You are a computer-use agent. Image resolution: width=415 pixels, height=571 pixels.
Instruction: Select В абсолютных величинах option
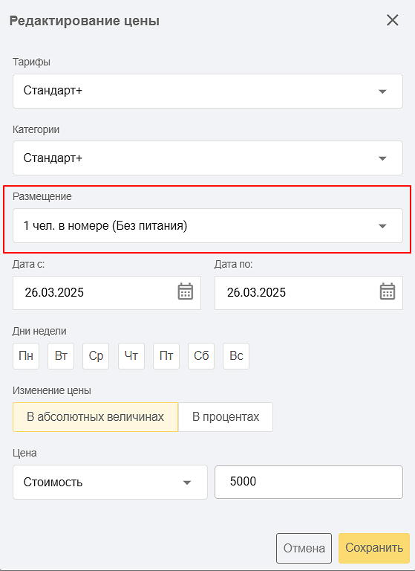tap(95, 417)
